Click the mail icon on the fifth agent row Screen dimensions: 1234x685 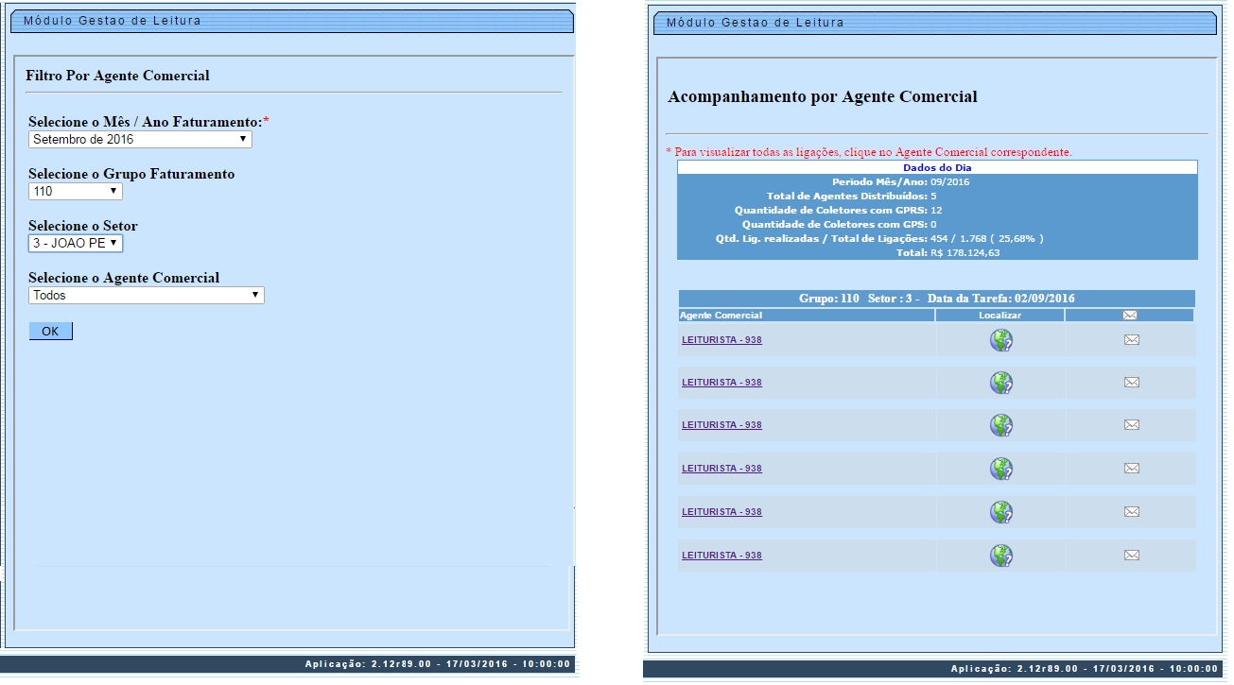pos(1132,511)
